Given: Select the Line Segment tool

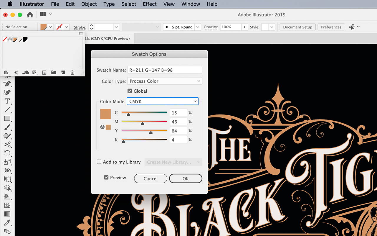Looking at the screenshot, I should tap(7, 110).
